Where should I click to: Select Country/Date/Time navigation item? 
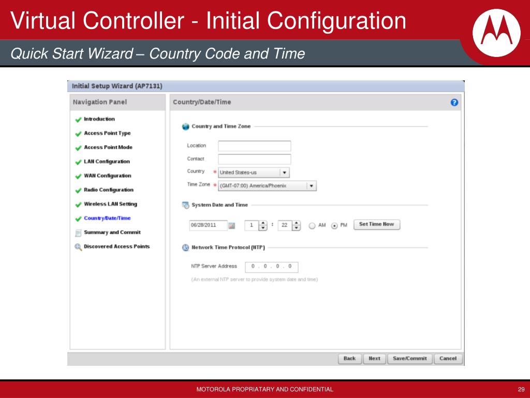107,219
